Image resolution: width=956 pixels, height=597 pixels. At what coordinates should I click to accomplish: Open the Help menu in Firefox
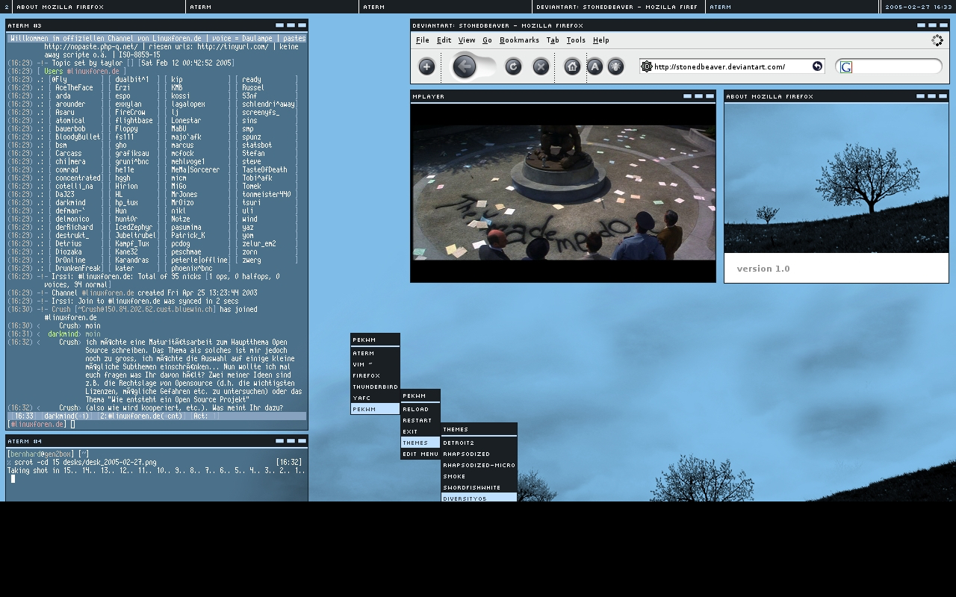click(601, 40)
